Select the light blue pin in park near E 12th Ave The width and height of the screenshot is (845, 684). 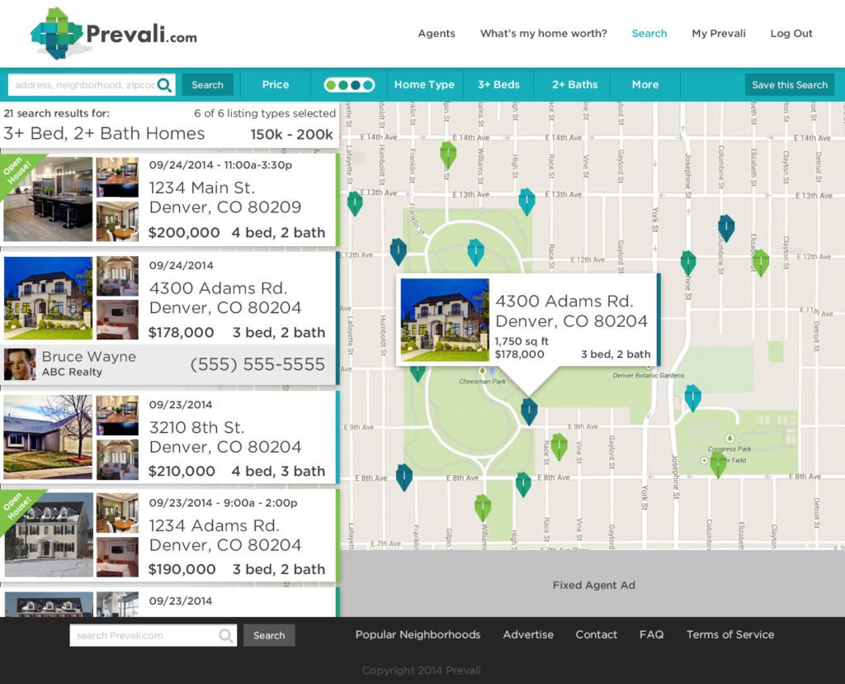476,253
